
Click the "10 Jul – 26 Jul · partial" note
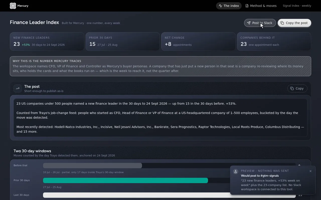click(x=83, y=172)
